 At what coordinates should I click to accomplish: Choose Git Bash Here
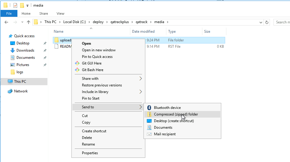tap(108, 70)
